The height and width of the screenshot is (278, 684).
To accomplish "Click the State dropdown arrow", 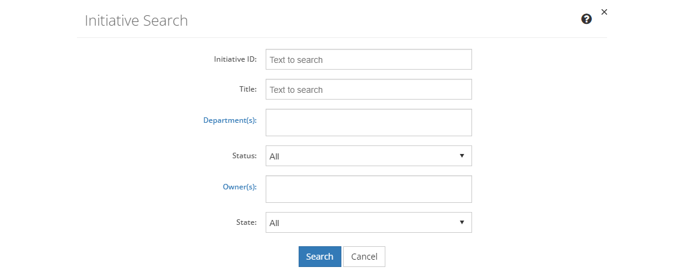I will point(462,222).
